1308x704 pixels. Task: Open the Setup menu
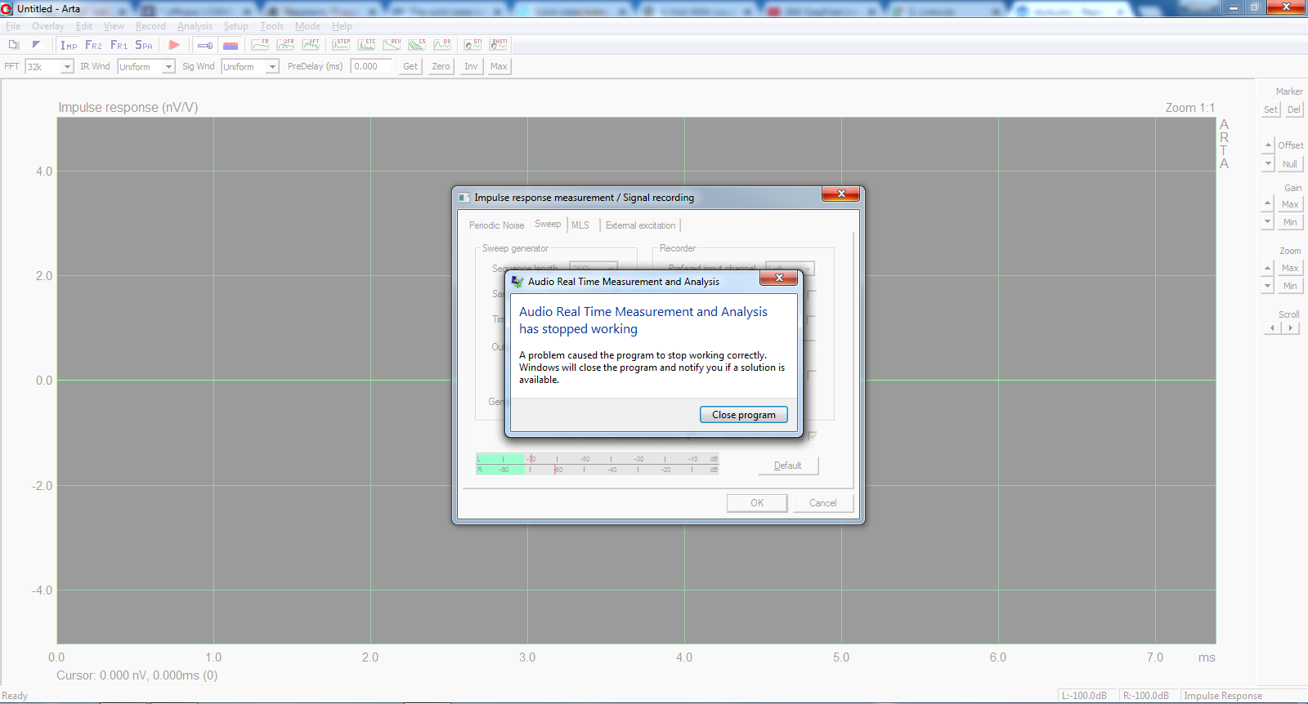236,26
